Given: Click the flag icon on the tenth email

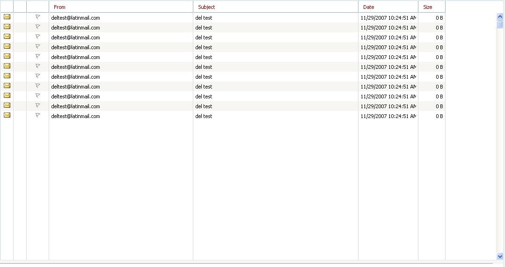Looking at the screenshot, I should point(38,106).
